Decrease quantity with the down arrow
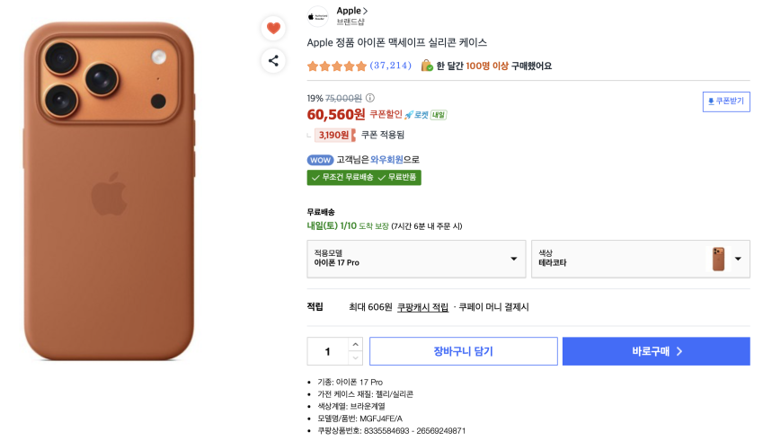 coord(355,358)
